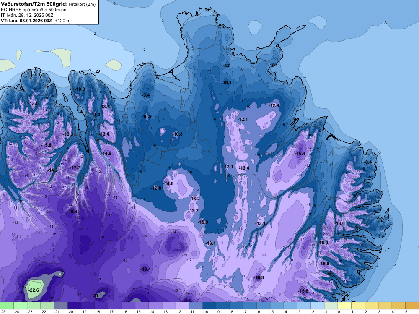Click the -10.8 temperature value
419x314 pixels.
[178, 134]
